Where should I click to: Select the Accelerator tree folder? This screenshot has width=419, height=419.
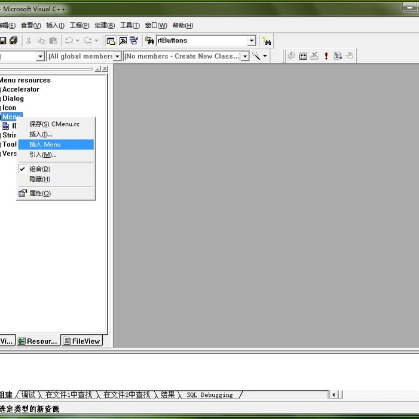tap(20, 89)
